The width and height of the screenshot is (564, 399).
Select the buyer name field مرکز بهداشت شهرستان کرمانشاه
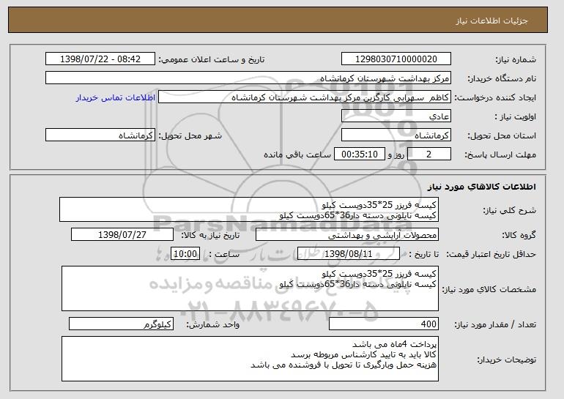pyautogui.click(x=248, y=78)
